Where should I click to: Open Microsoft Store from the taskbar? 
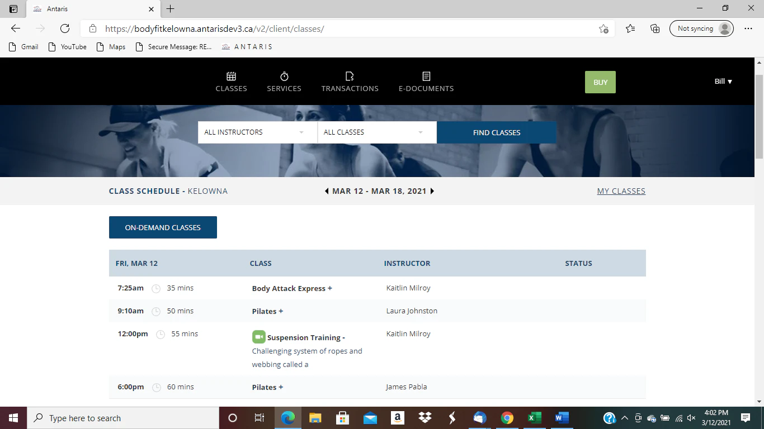tap(343, 418)
